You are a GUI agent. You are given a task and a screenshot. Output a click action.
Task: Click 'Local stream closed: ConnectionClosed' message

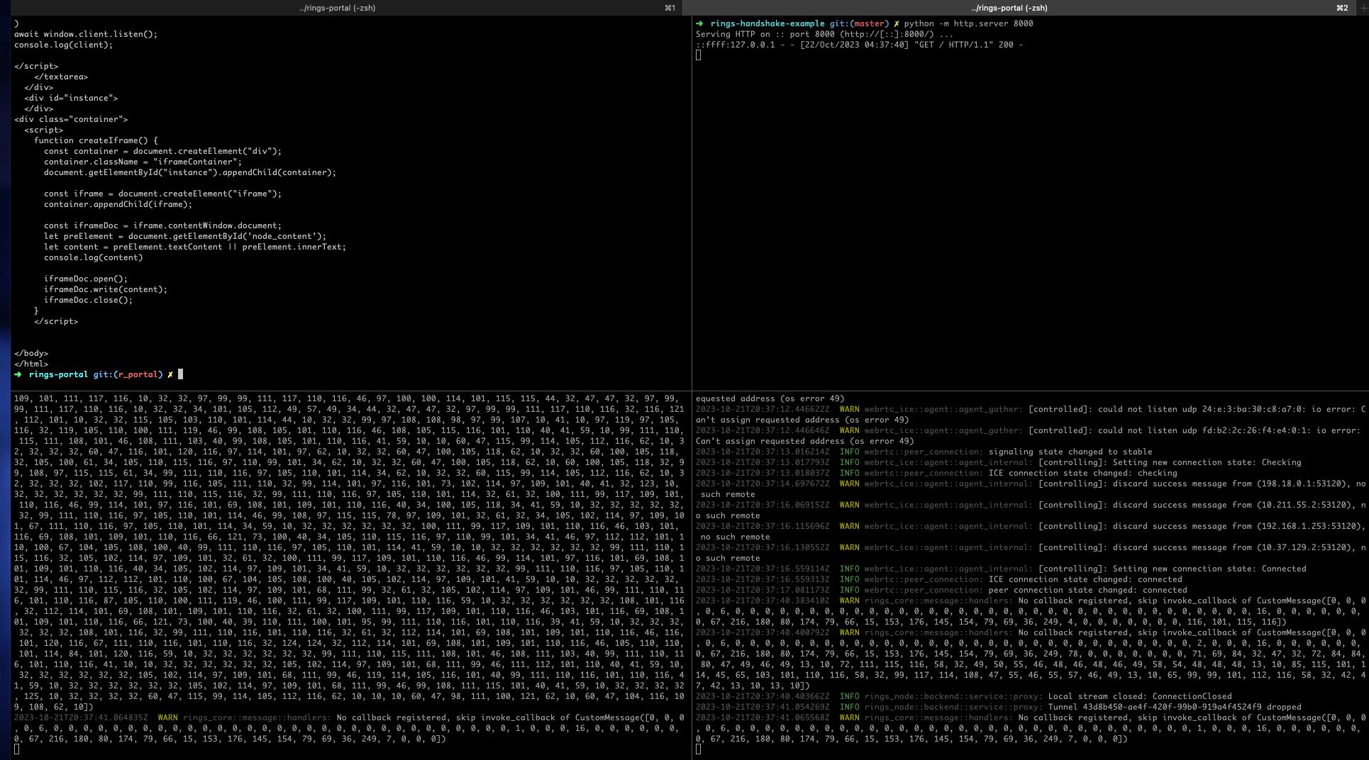coord(1140,696)
